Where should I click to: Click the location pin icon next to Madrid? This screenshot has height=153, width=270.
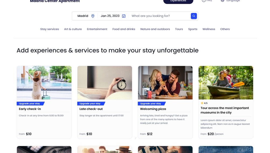tap(93, 16)
